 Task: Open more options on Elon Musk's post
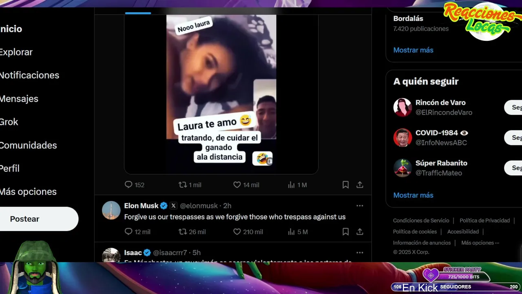coord(360,206)
